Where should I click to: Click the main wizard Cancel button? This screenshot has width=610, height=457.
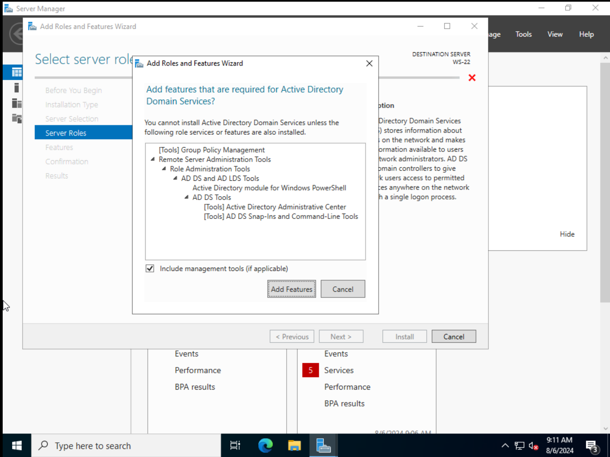click(454, 337)
